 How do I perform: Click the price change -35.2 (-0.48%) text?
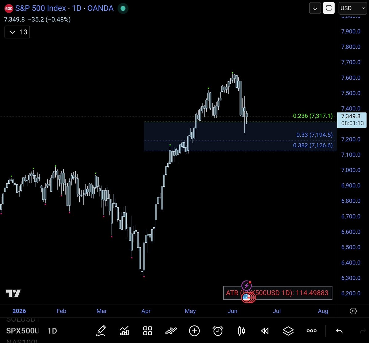pyautogui.click(x=49, y=19)
